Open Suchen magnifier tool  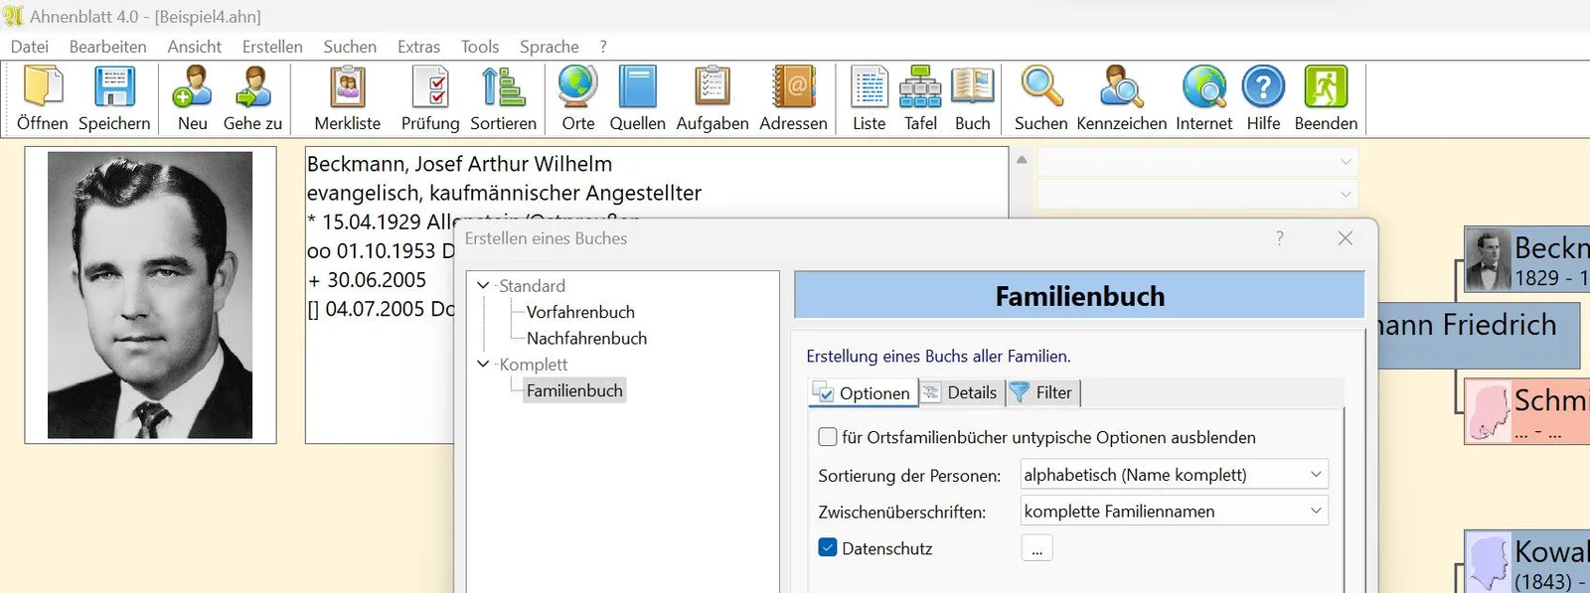pos(1040,98)
